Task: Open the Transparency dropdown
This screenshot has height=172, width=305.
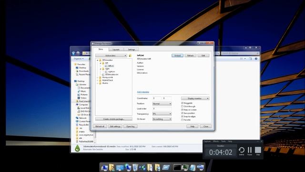Action: pyautogui.click(x=162, y=114)
